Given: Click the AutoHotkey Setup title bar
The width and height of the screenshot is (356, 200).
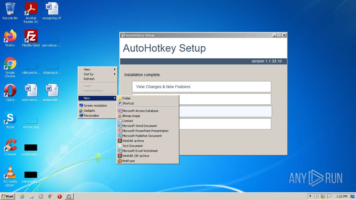Looking at the screenshot, I should [x=196, y=35].
